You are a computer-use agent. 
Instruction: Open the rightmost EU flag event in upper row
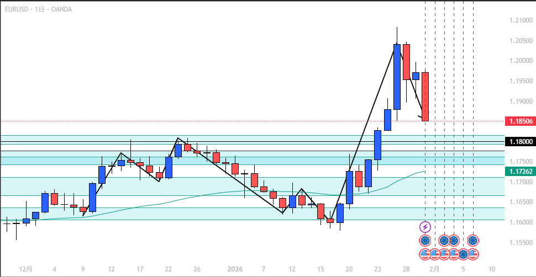473,241
